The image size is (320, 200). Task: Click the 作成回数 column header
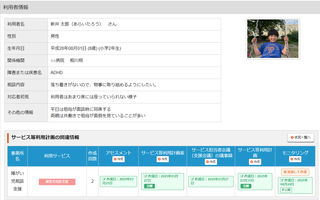click(x=92, y=156)
